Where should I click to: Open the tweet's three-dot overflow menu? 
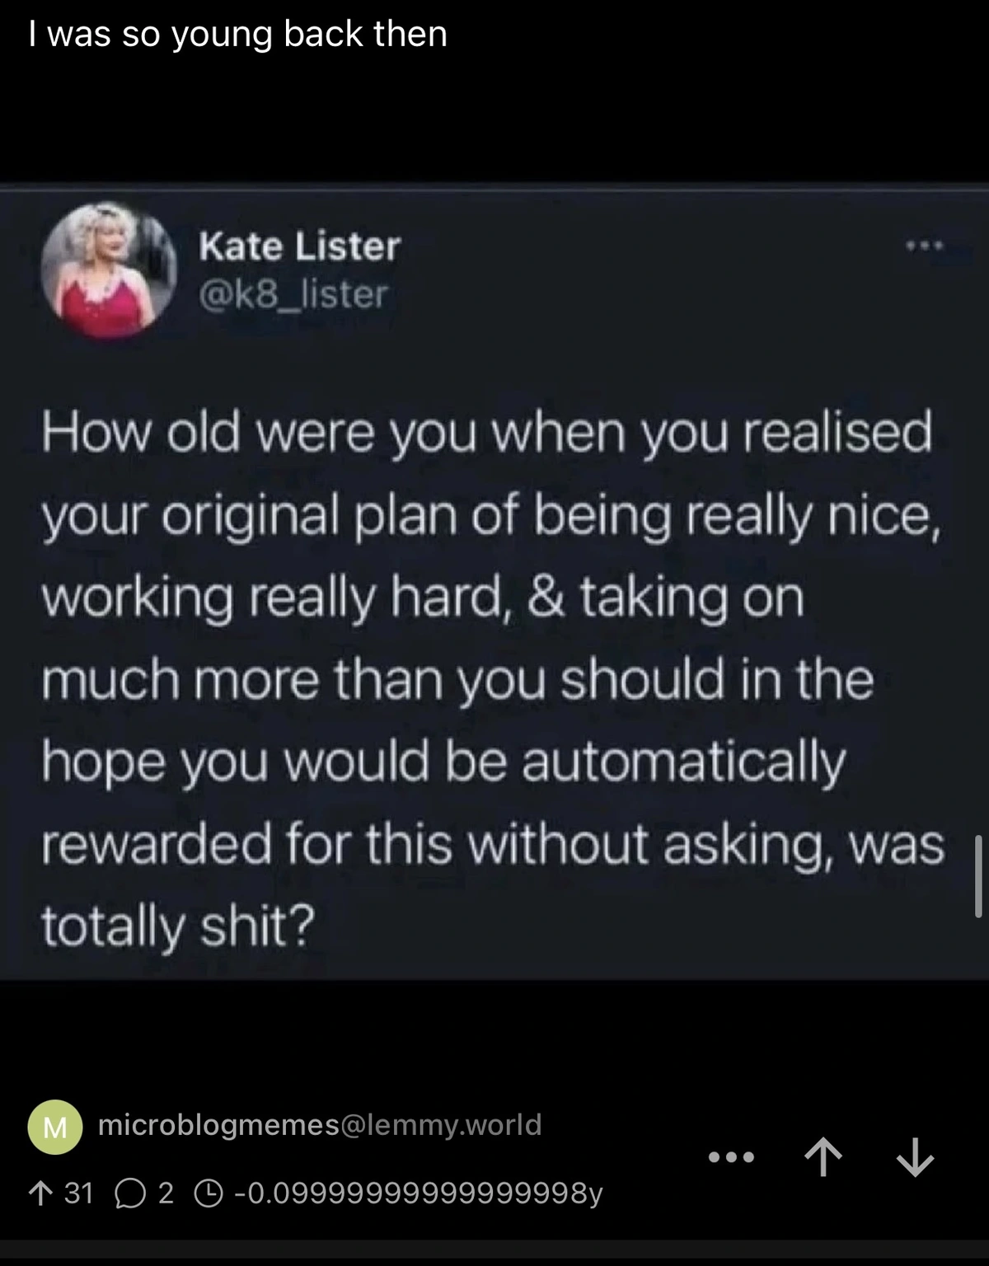[x=922, y=246]
